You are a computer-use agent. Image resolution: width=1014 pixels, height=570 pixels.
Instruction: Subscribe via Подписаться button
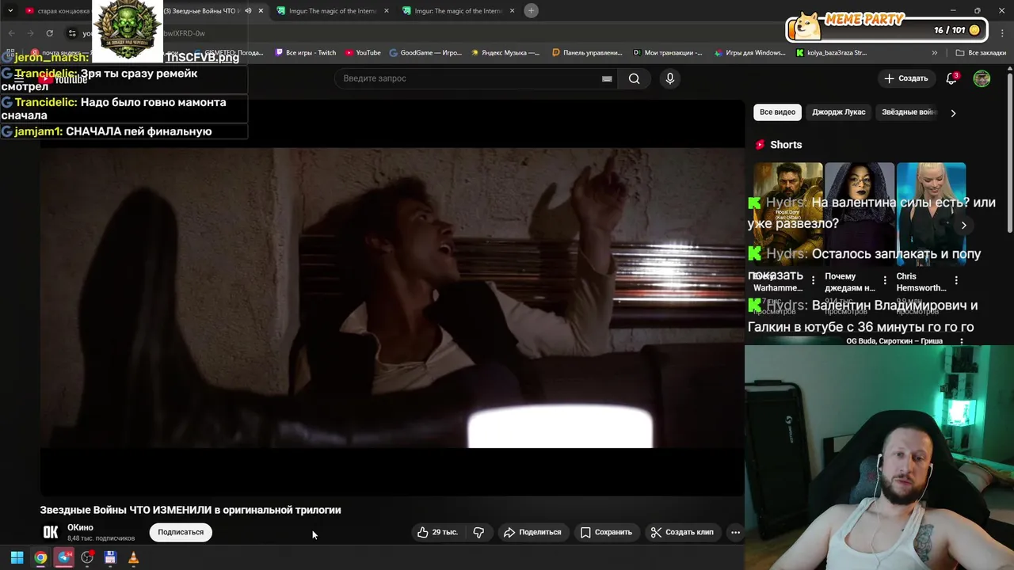click(x=181, y=532)
